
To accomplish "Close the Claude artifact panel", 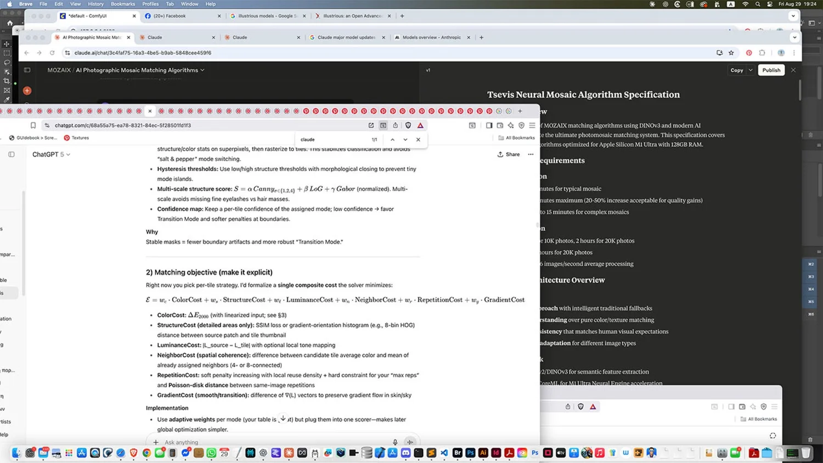I will pyautogui.click(x=793, y=70).
